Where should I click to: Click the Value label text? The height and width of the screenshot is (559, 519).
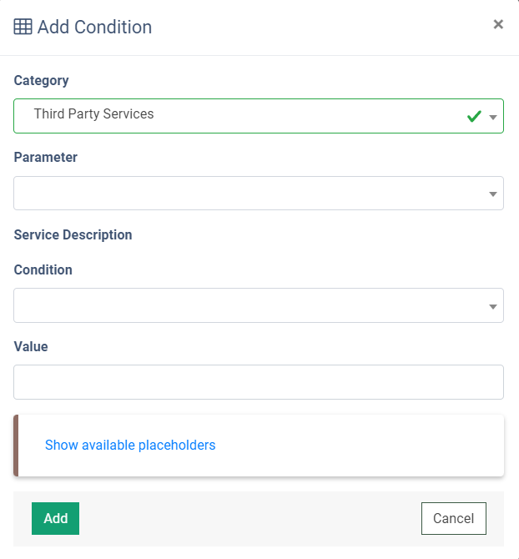[31, 346]
